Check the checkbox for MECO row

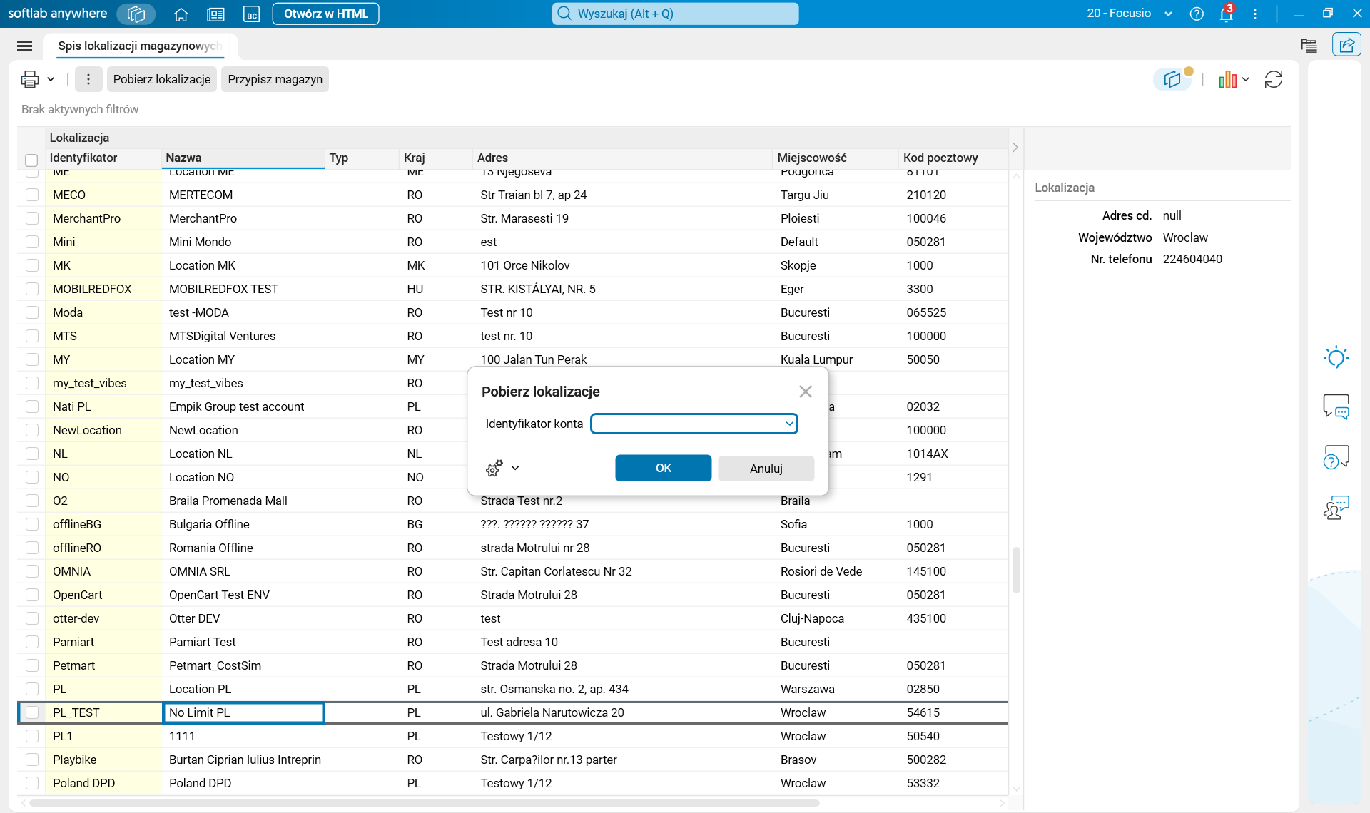32,195
